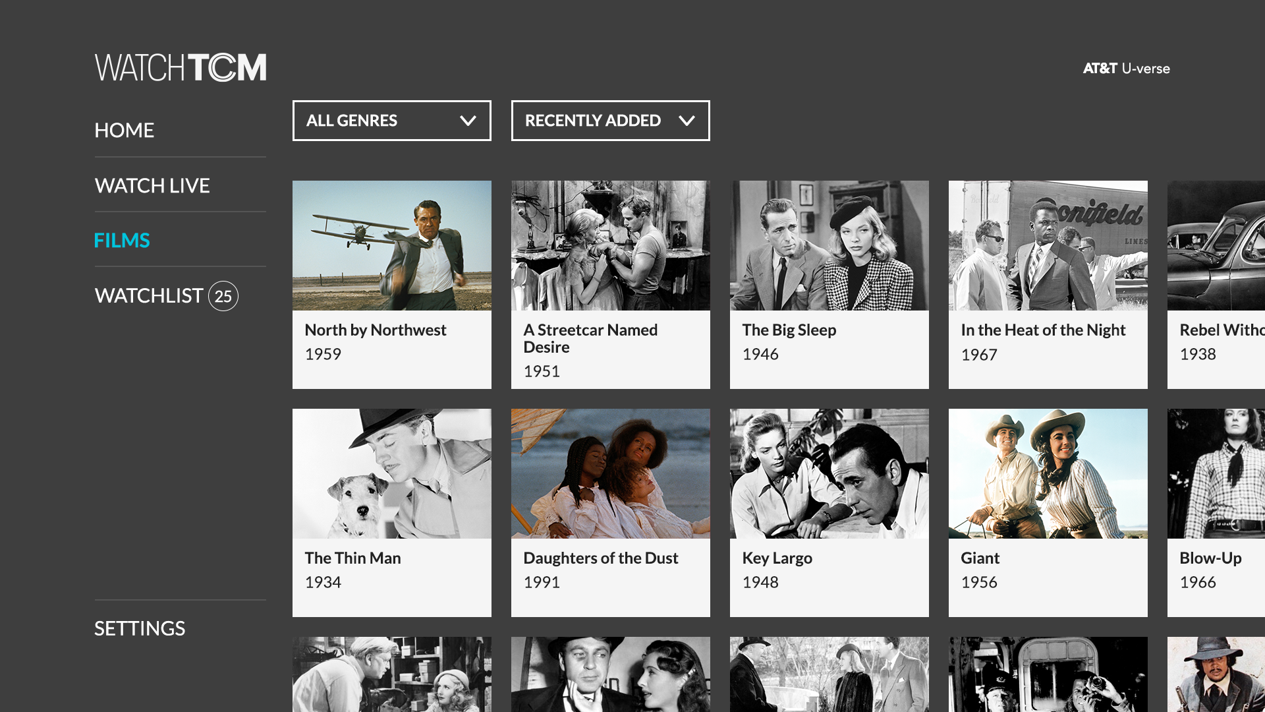Open the FILMS section
The height and width of the screenshot is (712, 1265).
point(122,241)
